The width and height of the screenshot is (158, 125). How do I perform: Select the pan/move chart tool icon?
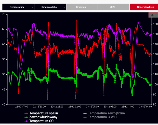pos(152,15)
